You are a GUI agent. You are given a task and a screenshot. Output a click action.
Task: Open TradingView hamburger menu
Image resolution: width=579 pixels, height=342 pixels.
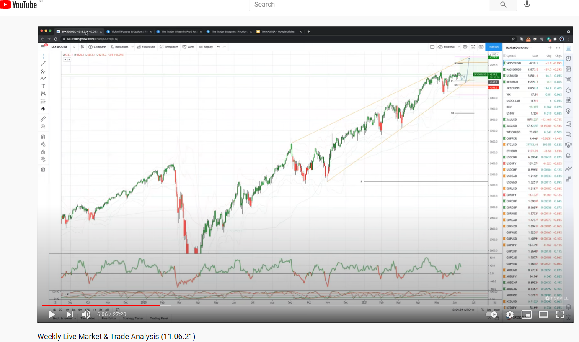(x=43, y=47)
